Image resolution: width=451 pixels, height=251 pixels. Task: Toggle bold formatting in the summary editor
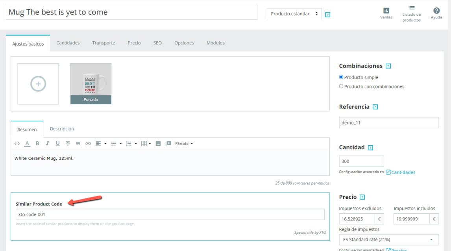tap(37, 143)
